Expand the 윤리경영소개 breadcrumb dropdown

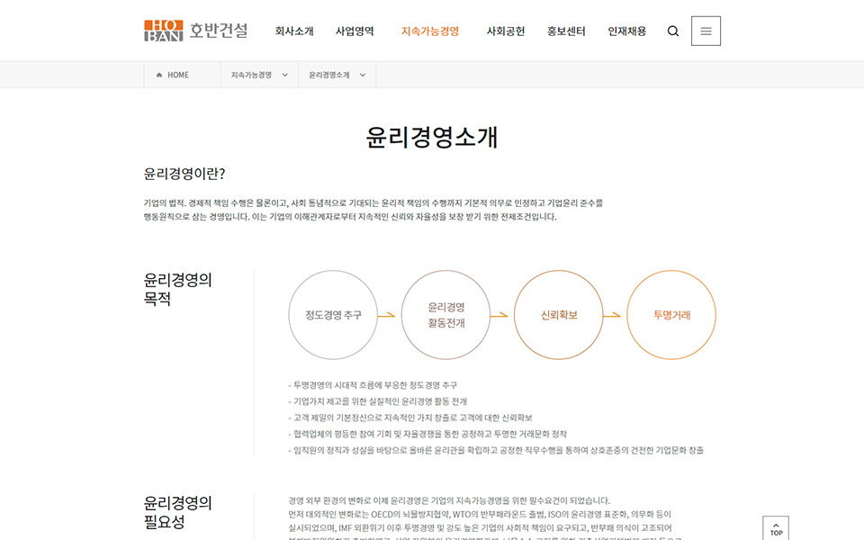click(x=337, y=76)
